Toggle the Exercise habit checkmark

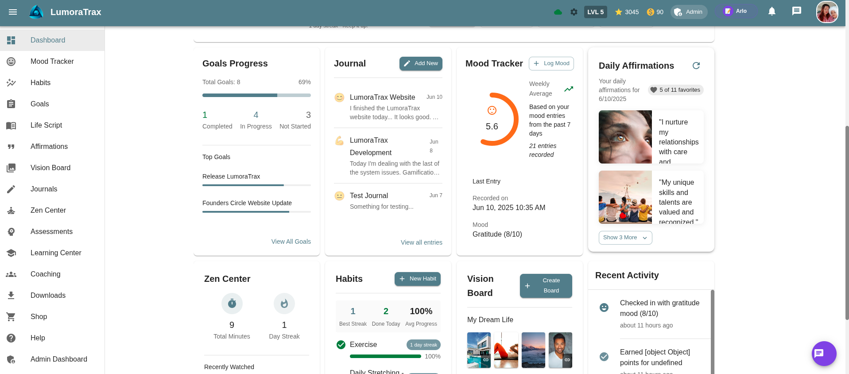pos(341,345)
